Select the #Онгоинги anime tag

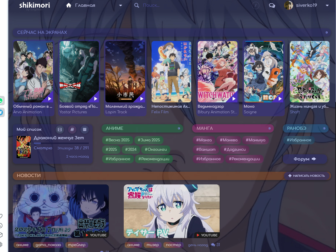155,149
